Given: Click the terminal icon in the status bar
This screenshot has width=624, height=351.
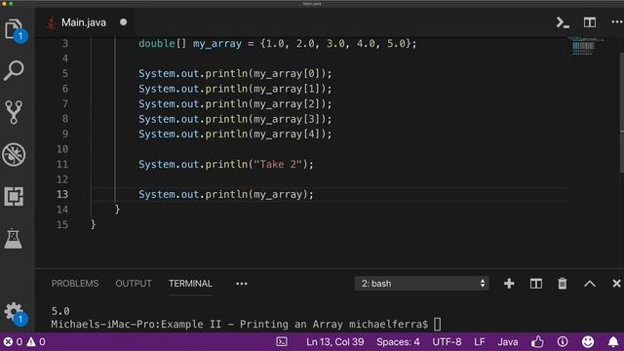Looking at the screenshot, I should coord(282,342).
